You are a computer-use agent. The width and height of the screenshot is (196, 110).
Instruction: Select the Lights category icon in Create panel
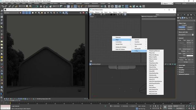point(183,18)
